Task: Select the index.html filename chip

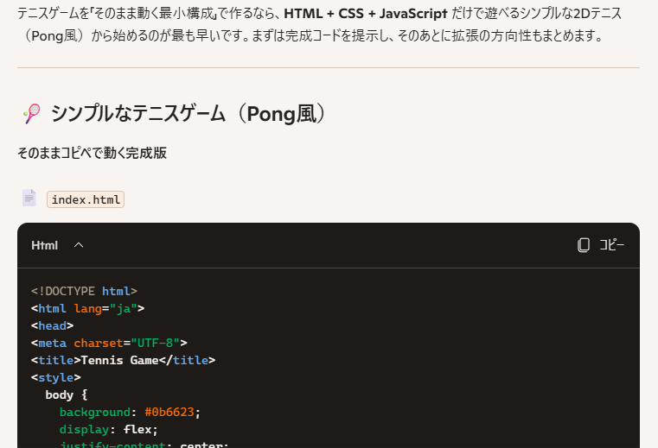Action: point(86,199)
